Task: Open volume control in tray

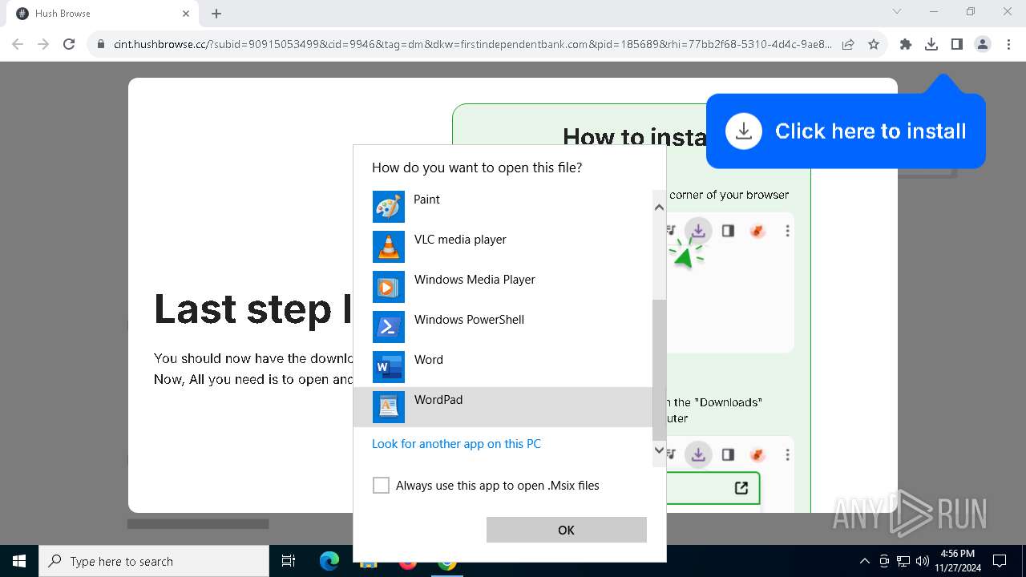Action: pos(923,561)
